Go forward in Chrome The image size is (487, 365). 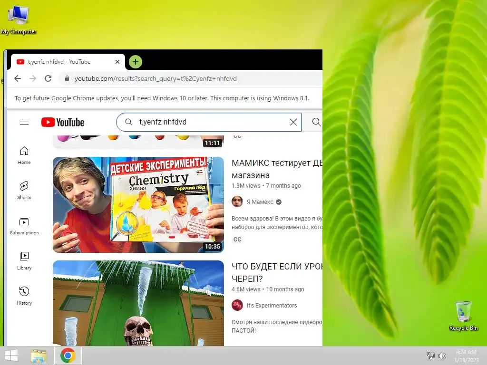click(x=33, y=78)
